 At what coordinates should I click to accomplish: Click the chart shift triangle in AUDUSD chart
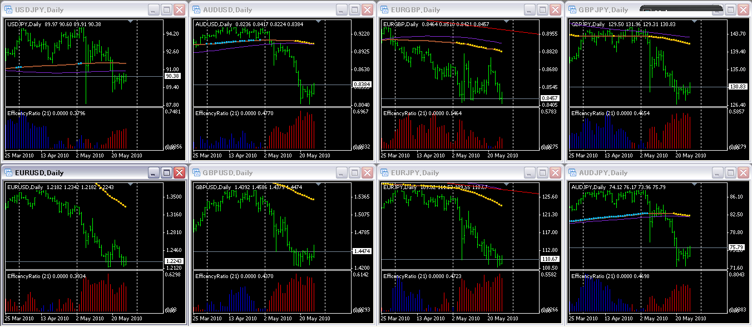tap(318, 22)
